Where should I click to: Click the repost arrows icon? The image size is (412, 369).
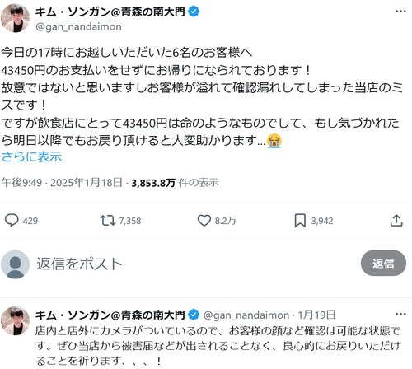108,221
